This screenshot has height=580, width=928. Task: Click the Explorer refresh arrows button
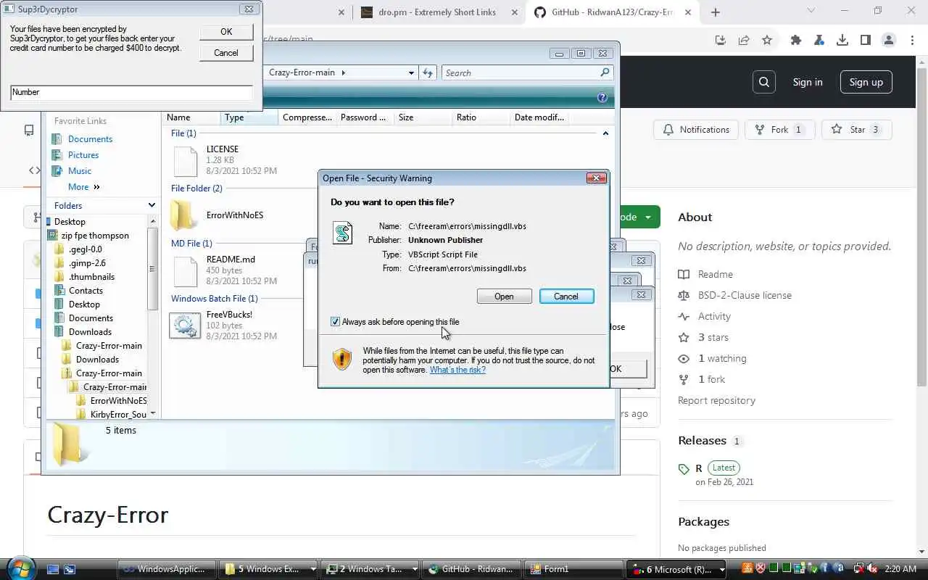428,72
